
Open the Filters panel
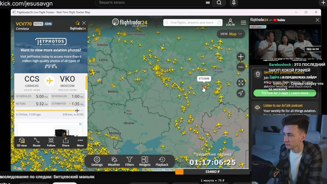[130, 162]
